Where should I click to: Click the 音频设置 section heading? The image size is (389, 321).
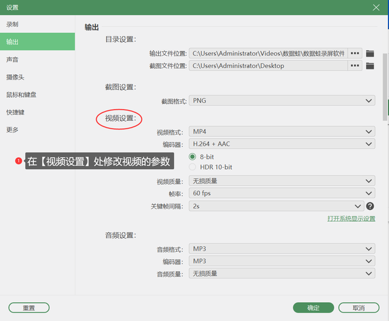(120, 235)
